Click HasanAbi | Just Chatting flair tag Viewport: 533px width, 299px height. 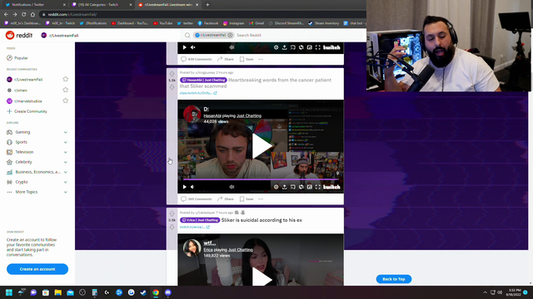pos(203,80)
